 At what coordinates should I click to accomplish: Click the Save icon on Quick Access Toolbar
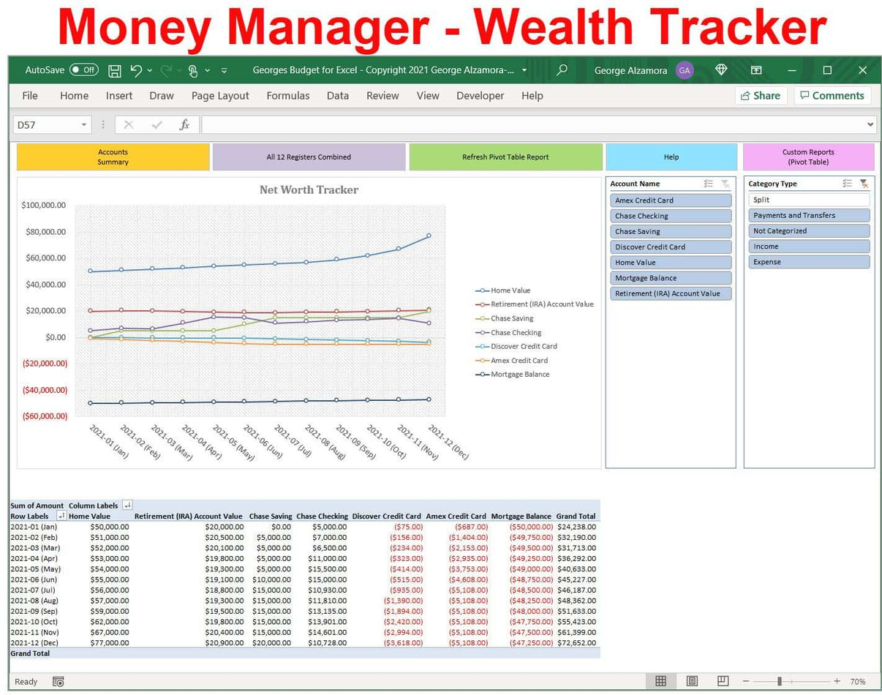point(114,70)
